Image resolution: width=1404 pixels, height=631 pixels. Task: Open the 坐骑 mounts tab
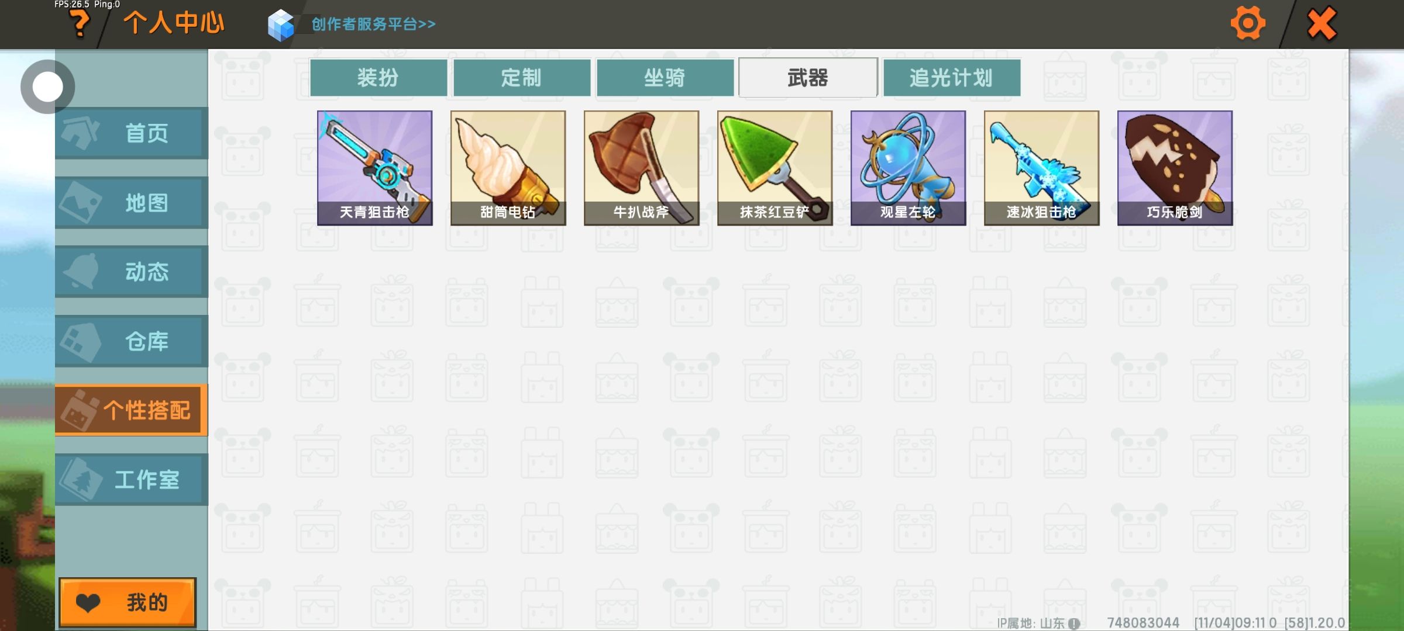665,78
